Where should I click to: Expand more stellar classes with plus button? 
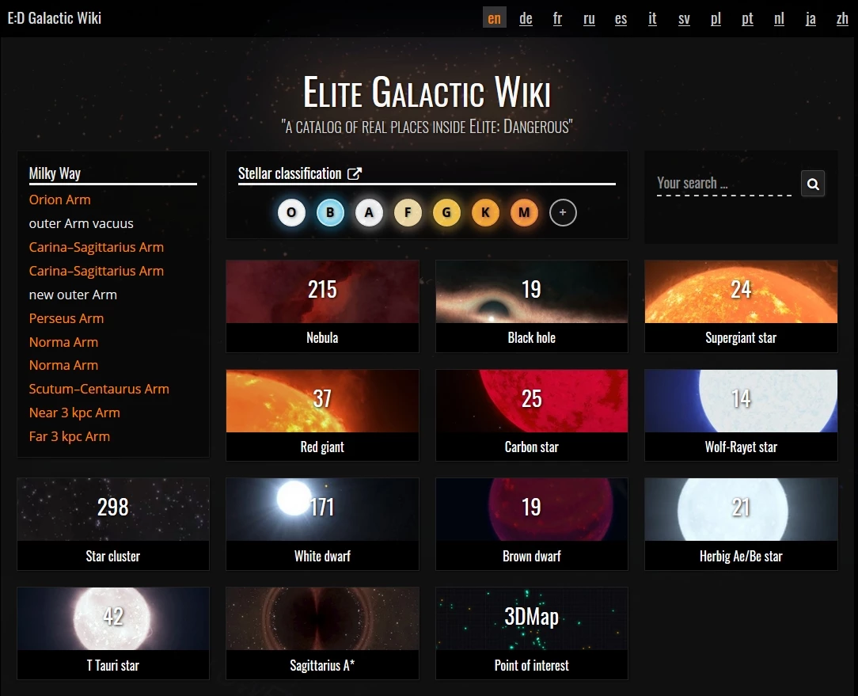(x=563, y=212)
